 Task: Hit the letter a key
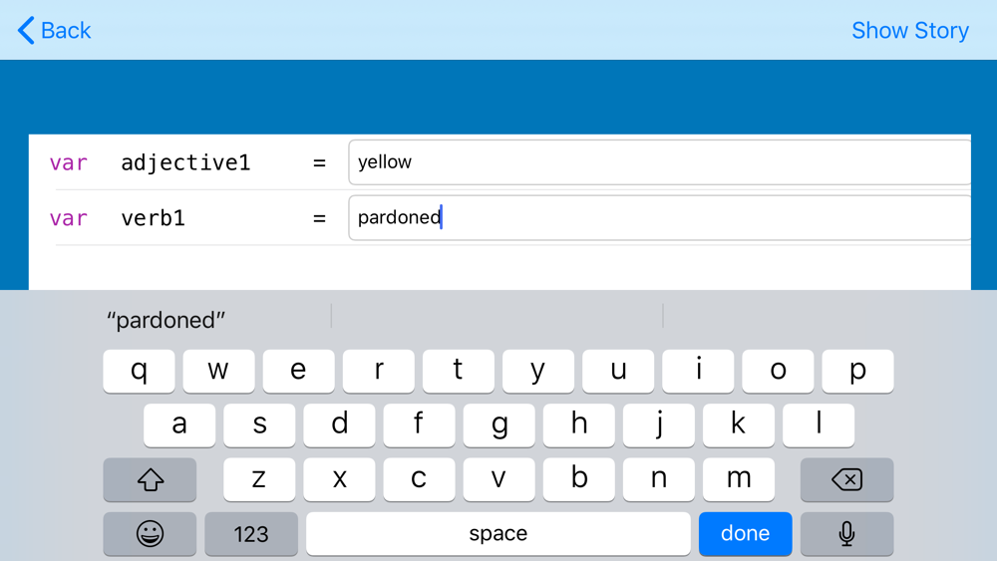coord(179,424)
